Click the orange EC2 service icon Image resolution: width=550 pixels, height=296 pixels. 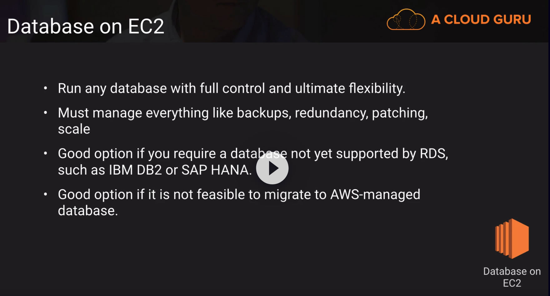click(x=512, y=239)
